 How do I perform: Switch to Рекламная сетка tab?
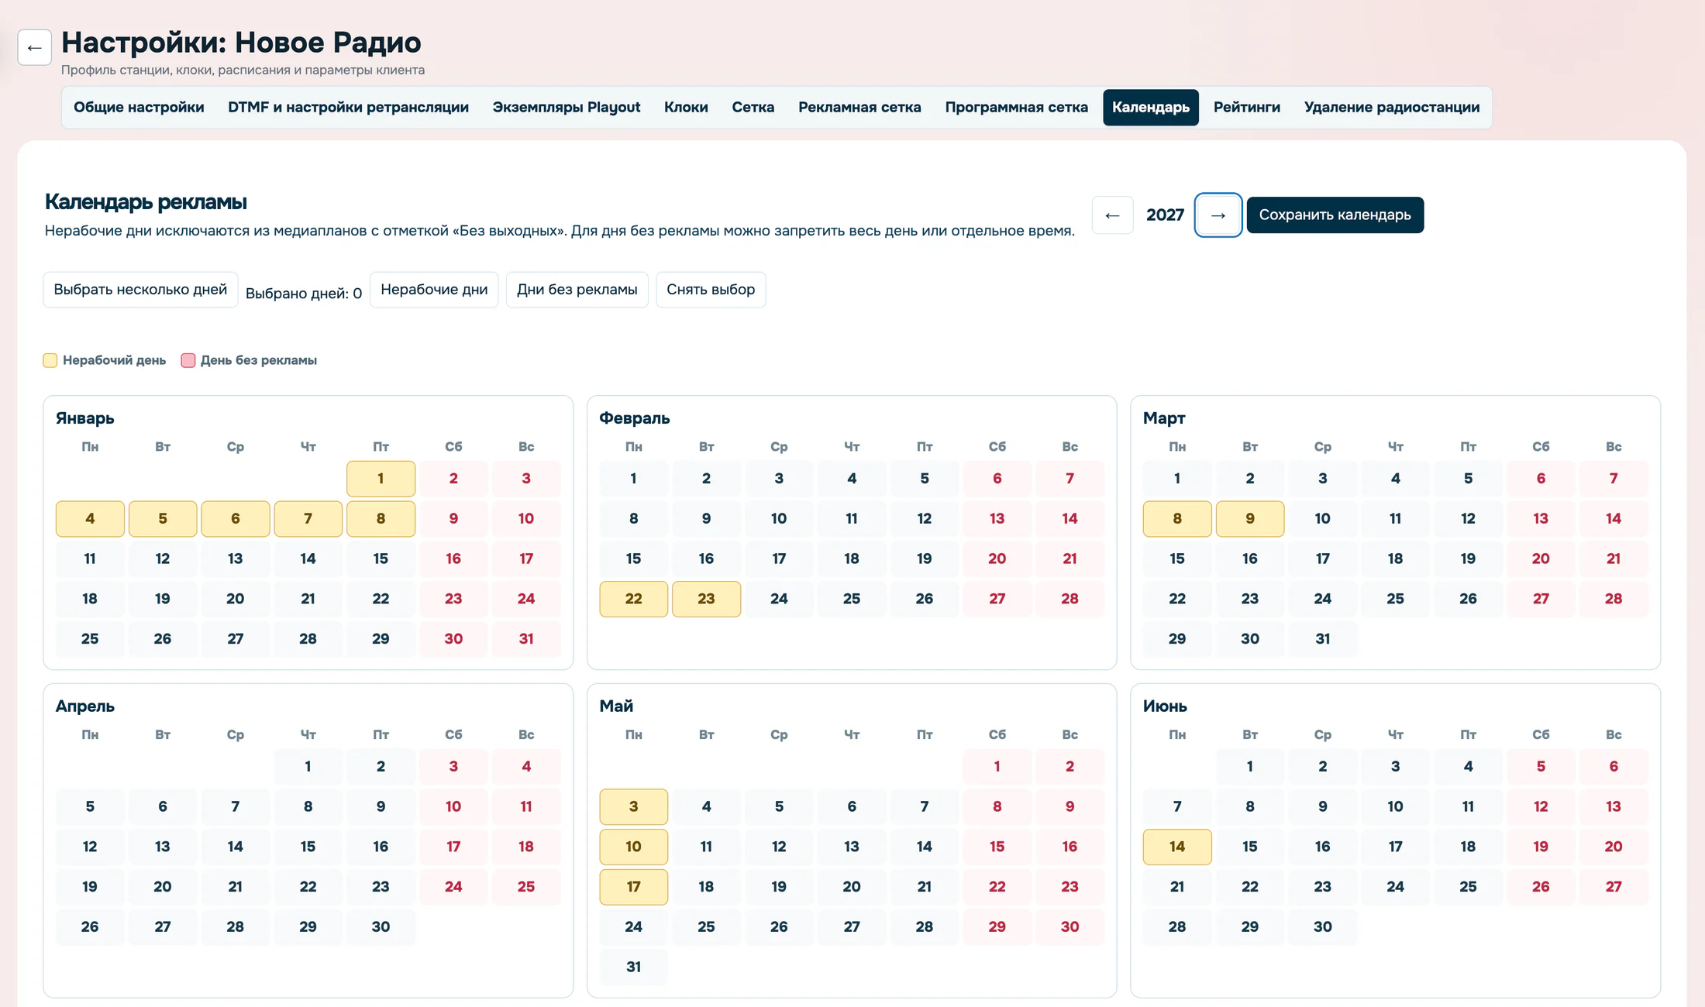(859, 107)
